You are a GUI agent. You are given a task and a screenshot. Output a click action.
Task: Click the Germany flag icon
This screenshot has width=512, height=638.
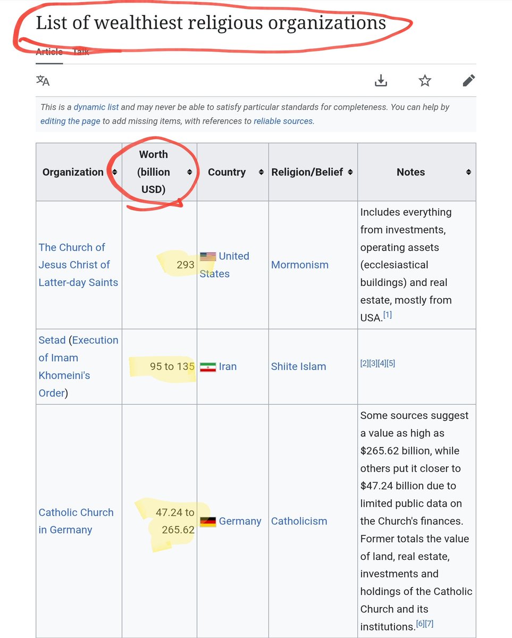pyautogui.click(x=208, y=522)
